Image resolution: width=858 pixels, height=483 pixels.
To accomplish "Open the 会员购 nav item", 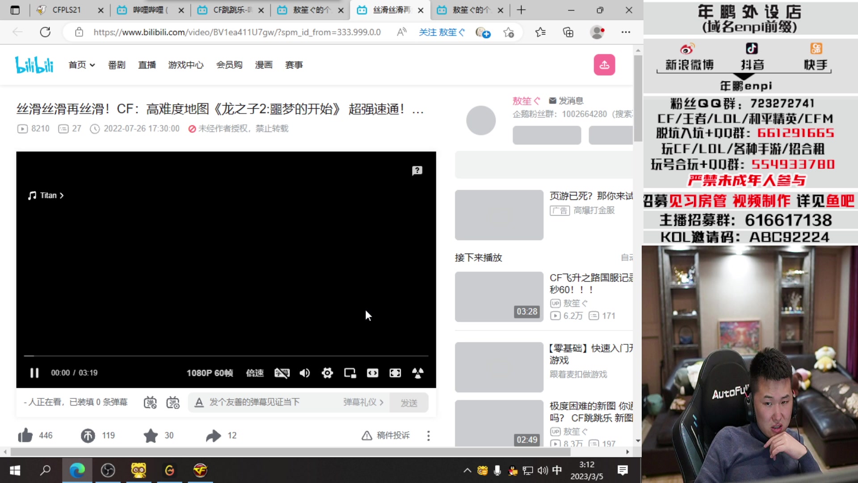I will pos(229,65).
